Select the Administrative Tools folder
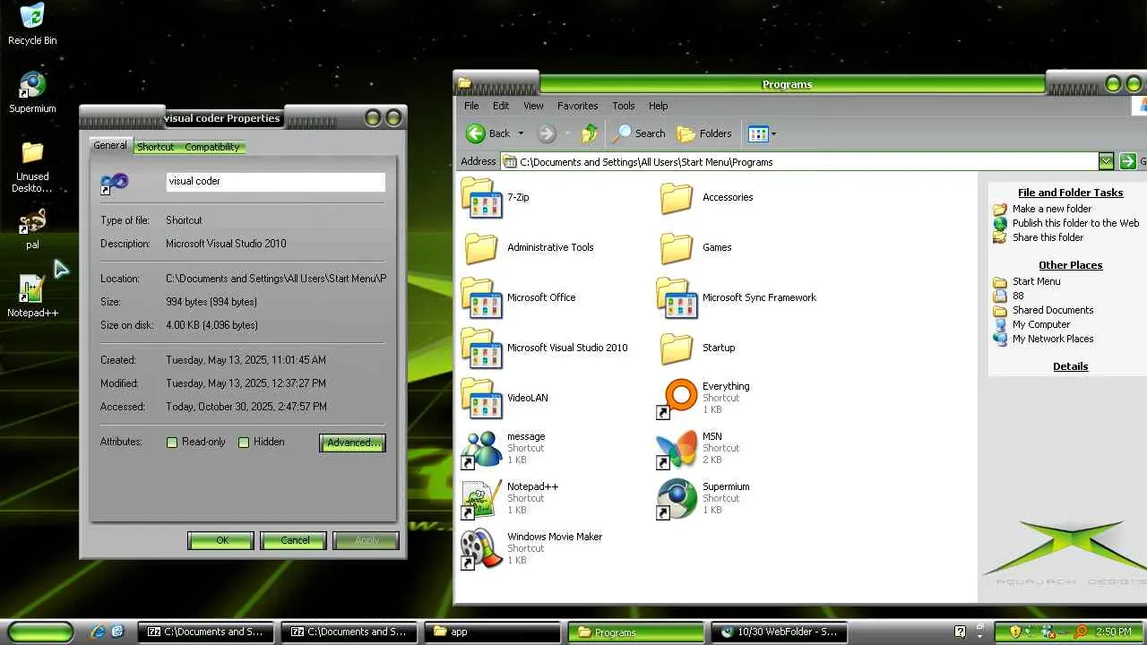The height and width of the screenshot is (645, 1147). 529,247
